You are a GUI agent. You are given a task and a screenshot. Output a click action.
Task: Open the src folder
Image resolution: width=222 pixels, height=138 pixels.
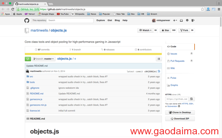point(31,77)
